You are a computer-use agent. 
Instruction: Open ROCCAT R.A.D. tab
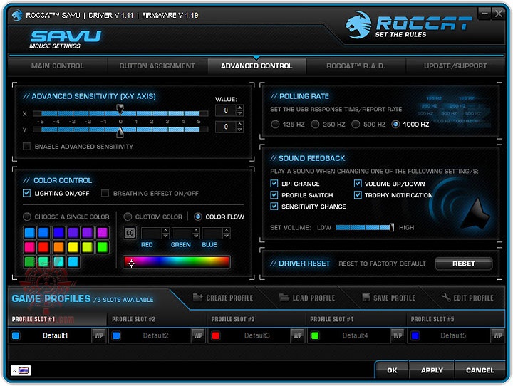tap(356, 66)
